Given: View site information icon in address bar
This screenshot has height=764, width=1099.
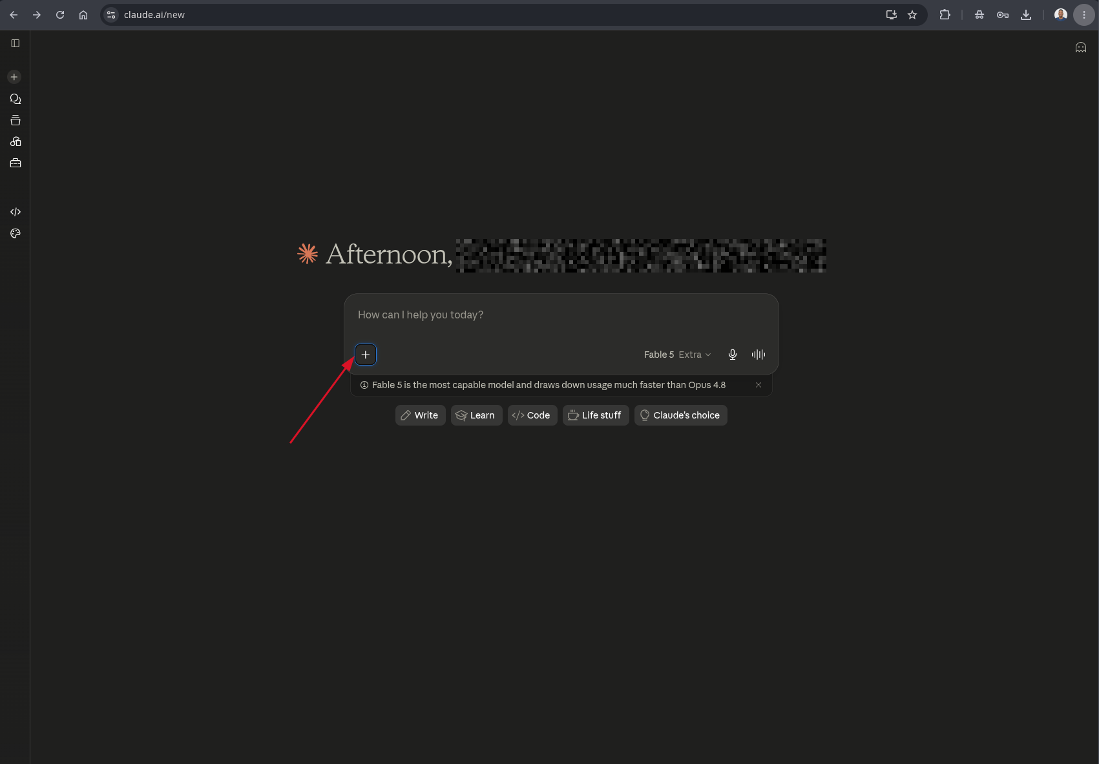Looking at the screenshot, I should (111, 15).
